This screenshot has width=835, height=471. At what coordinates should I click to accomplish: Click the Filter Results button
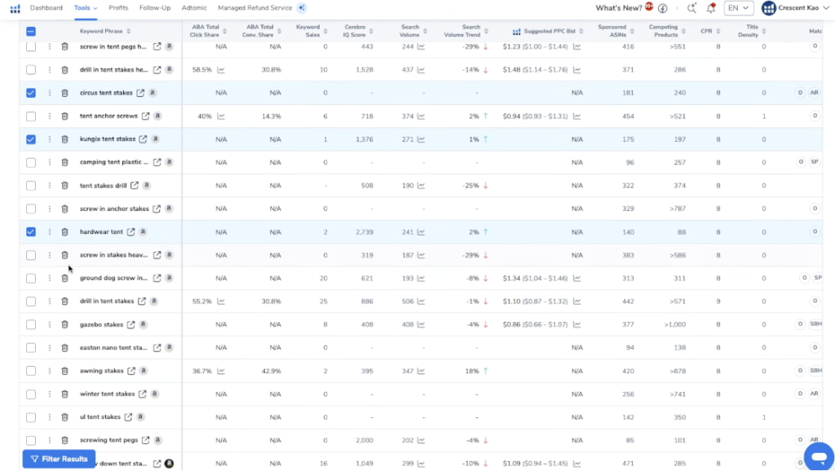59,459
